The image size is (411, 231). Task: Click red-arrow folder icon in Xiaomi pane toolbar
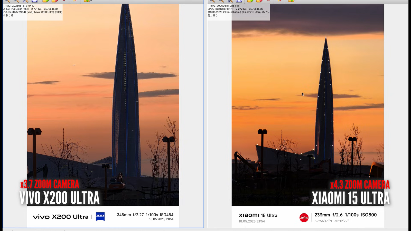(x=259, y=1)
